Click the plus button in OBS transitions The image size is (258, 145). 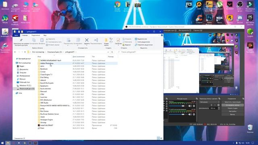tap(211, 105)
